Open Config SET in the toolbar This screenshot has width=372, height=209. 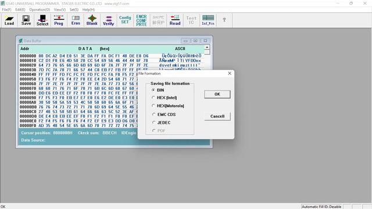125,20
